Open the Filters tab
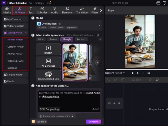 pyautogui.click(x=95, y=10)
